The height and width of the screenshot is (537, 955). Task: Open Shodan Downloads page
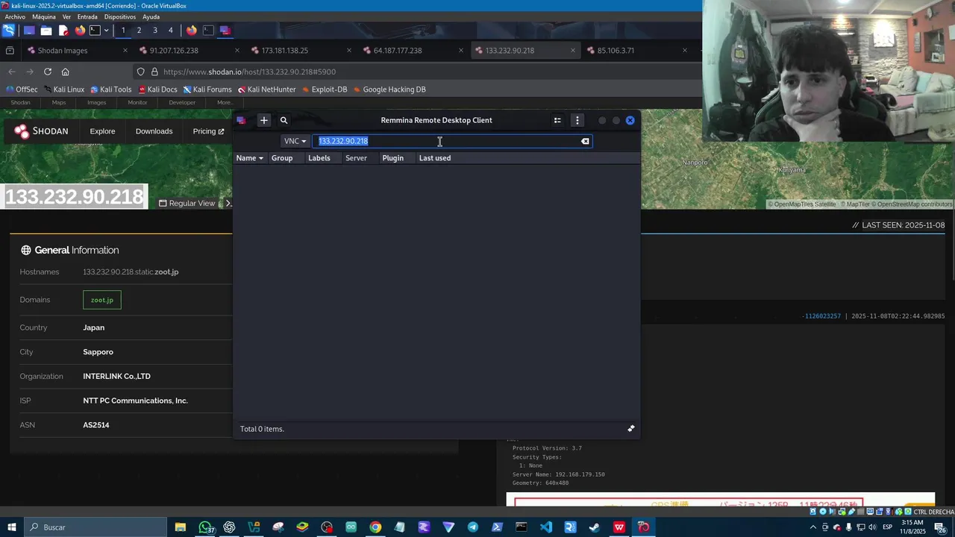pyautogui.click(x=154, y=131)
